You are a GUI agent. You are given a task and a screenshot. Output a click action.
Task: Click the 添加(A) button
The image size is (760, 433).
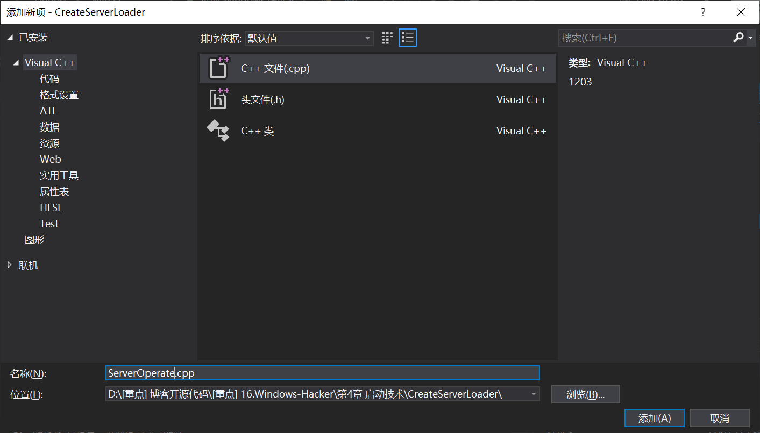[655, 418]
